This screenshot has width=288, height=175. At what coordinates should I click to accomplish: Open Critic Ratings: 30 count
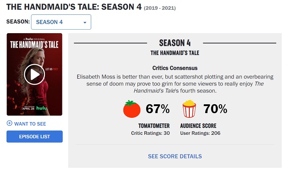(151, 133)
